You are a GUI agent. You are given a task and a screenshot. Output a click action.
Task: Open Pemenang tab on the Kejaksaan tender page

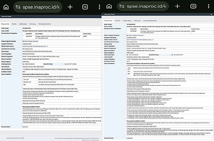pyautogui.click(x=32, y=24)
